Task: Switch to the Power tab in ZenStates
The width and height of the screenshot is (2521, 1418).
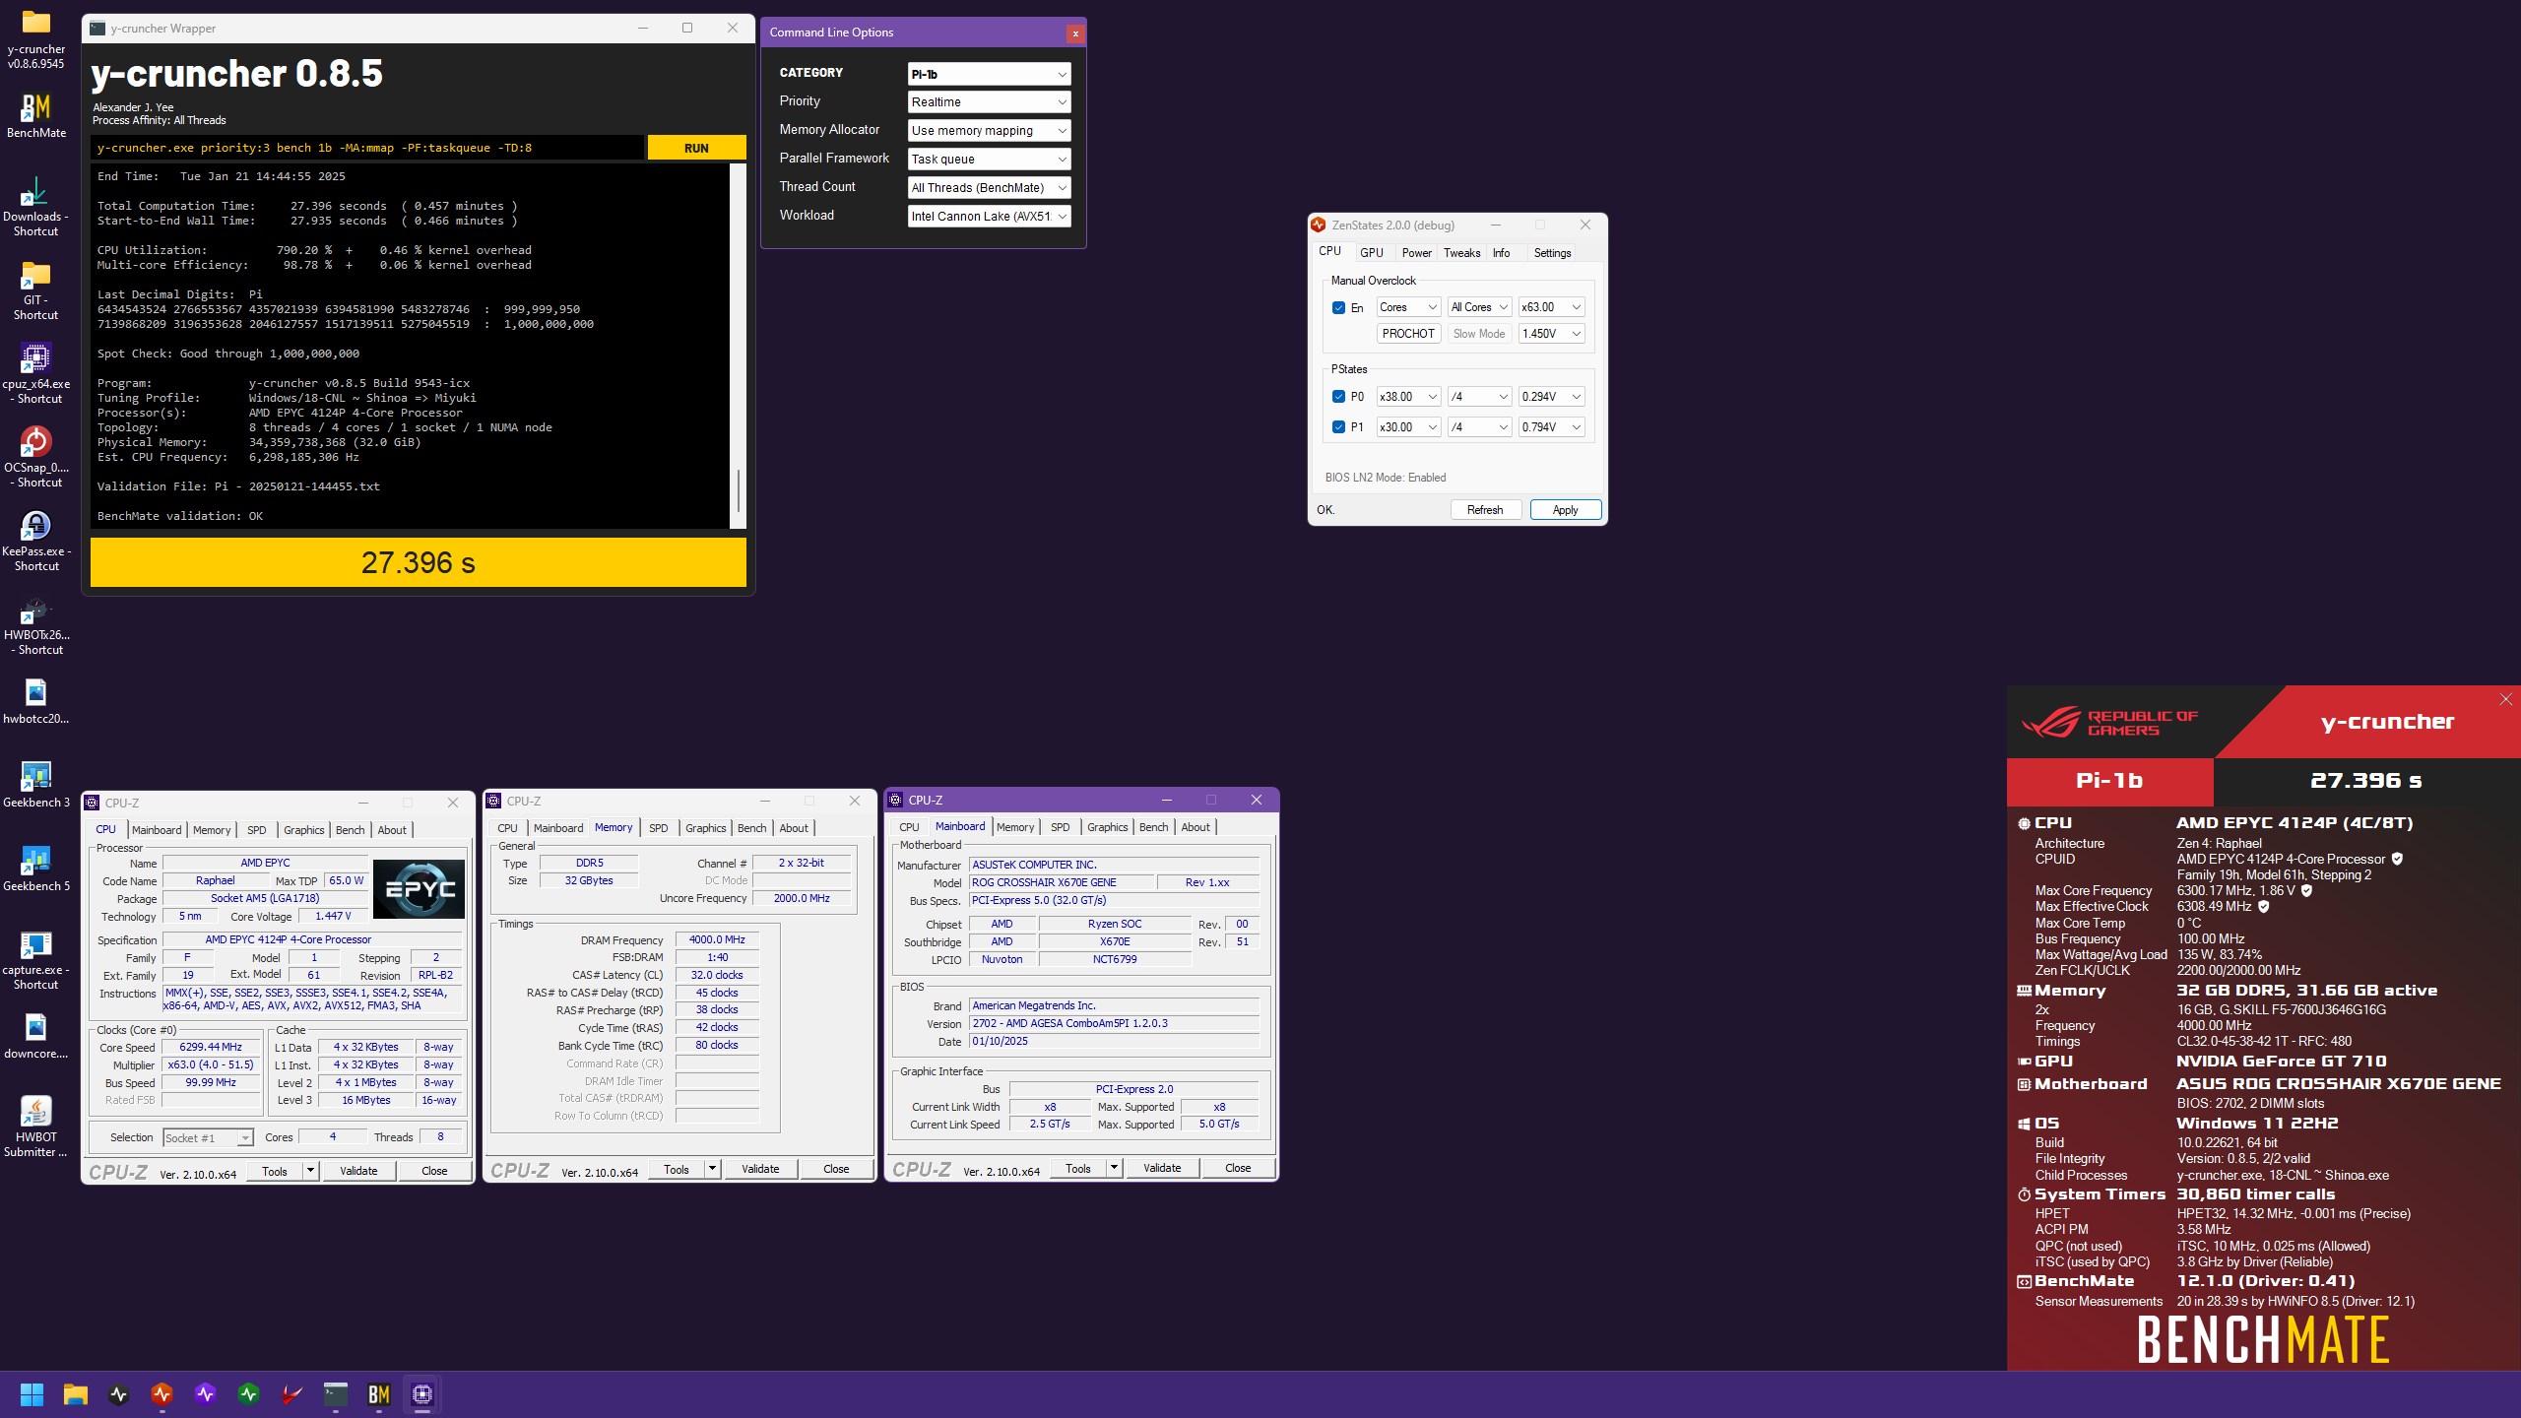Action: (1416, 253)
